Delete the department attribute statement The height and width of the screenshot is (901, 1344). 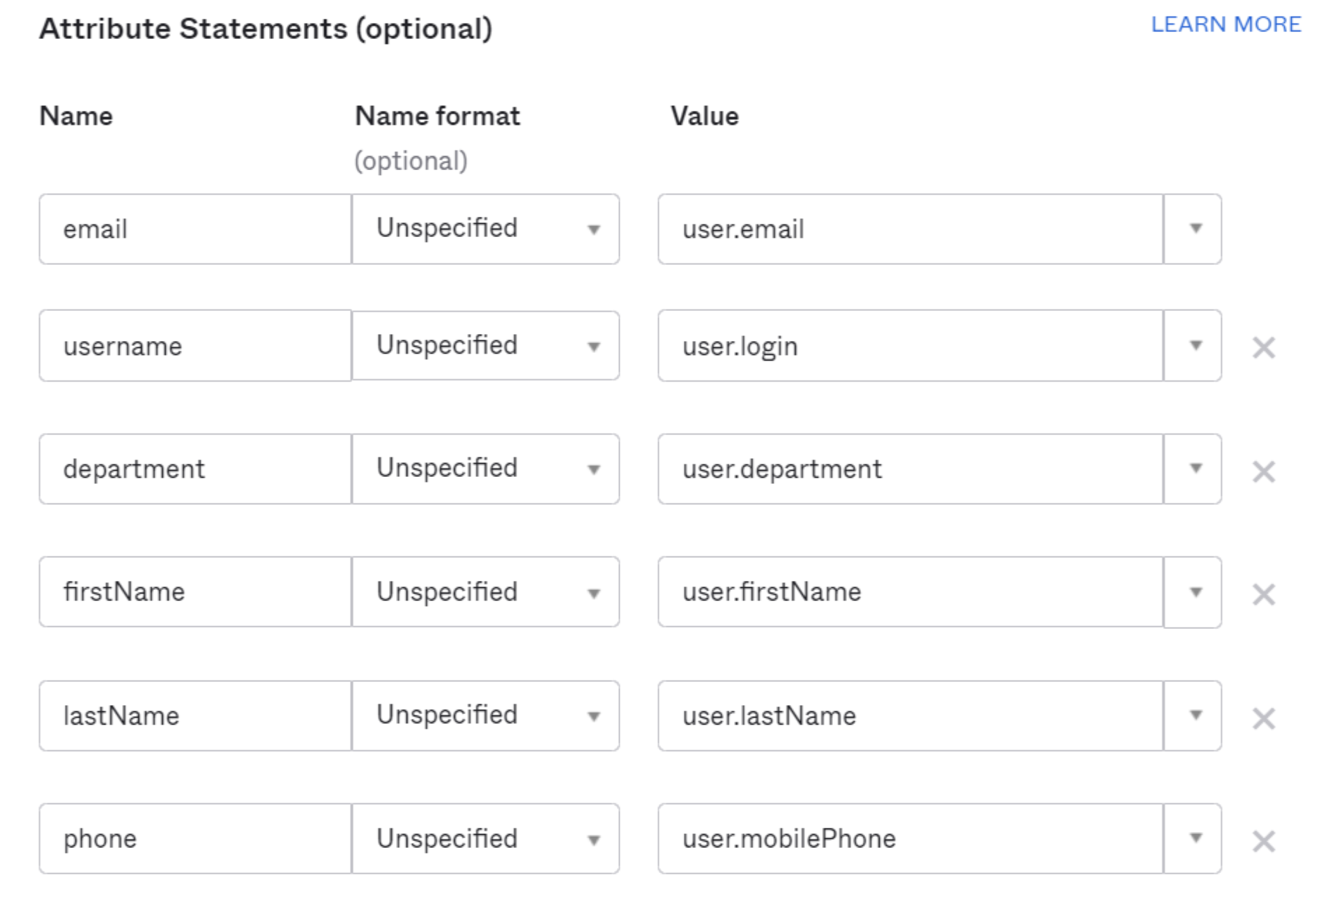pos(1262,471)
